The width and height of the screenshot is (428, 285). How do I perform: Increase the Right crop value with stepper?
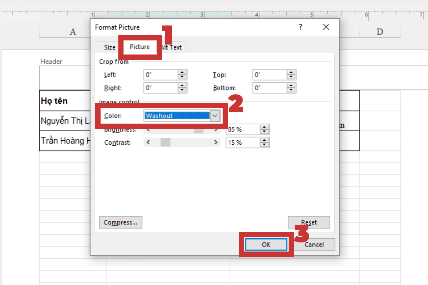182,85
